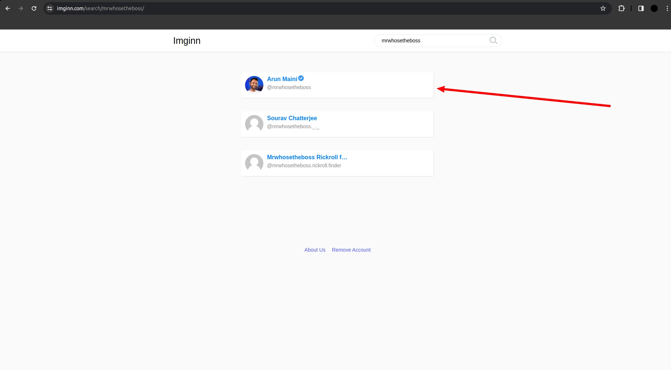Click Sourav Chatterjee's default avatar
The image size is (671, 370).
(254, 124)
